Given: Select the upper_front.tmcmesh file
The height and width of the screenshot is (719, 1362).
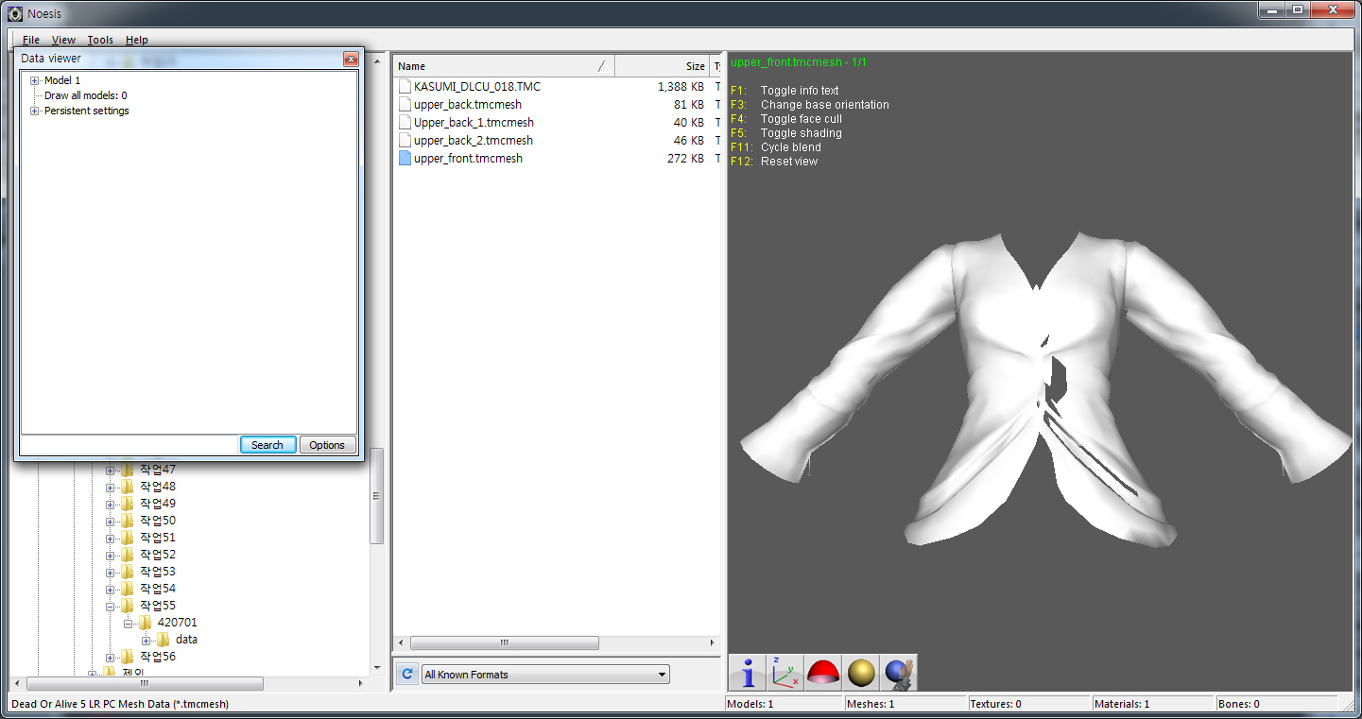Looking at the screenshot, I should (x=467, y=159).
